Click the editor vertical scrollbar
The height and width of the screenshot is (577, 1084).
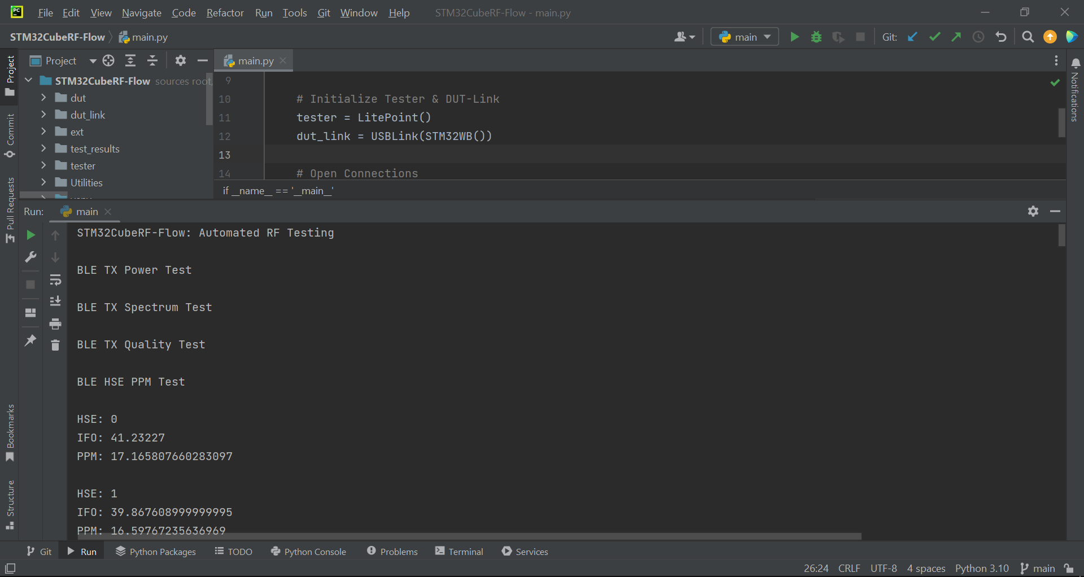[x=1061, y=123]
